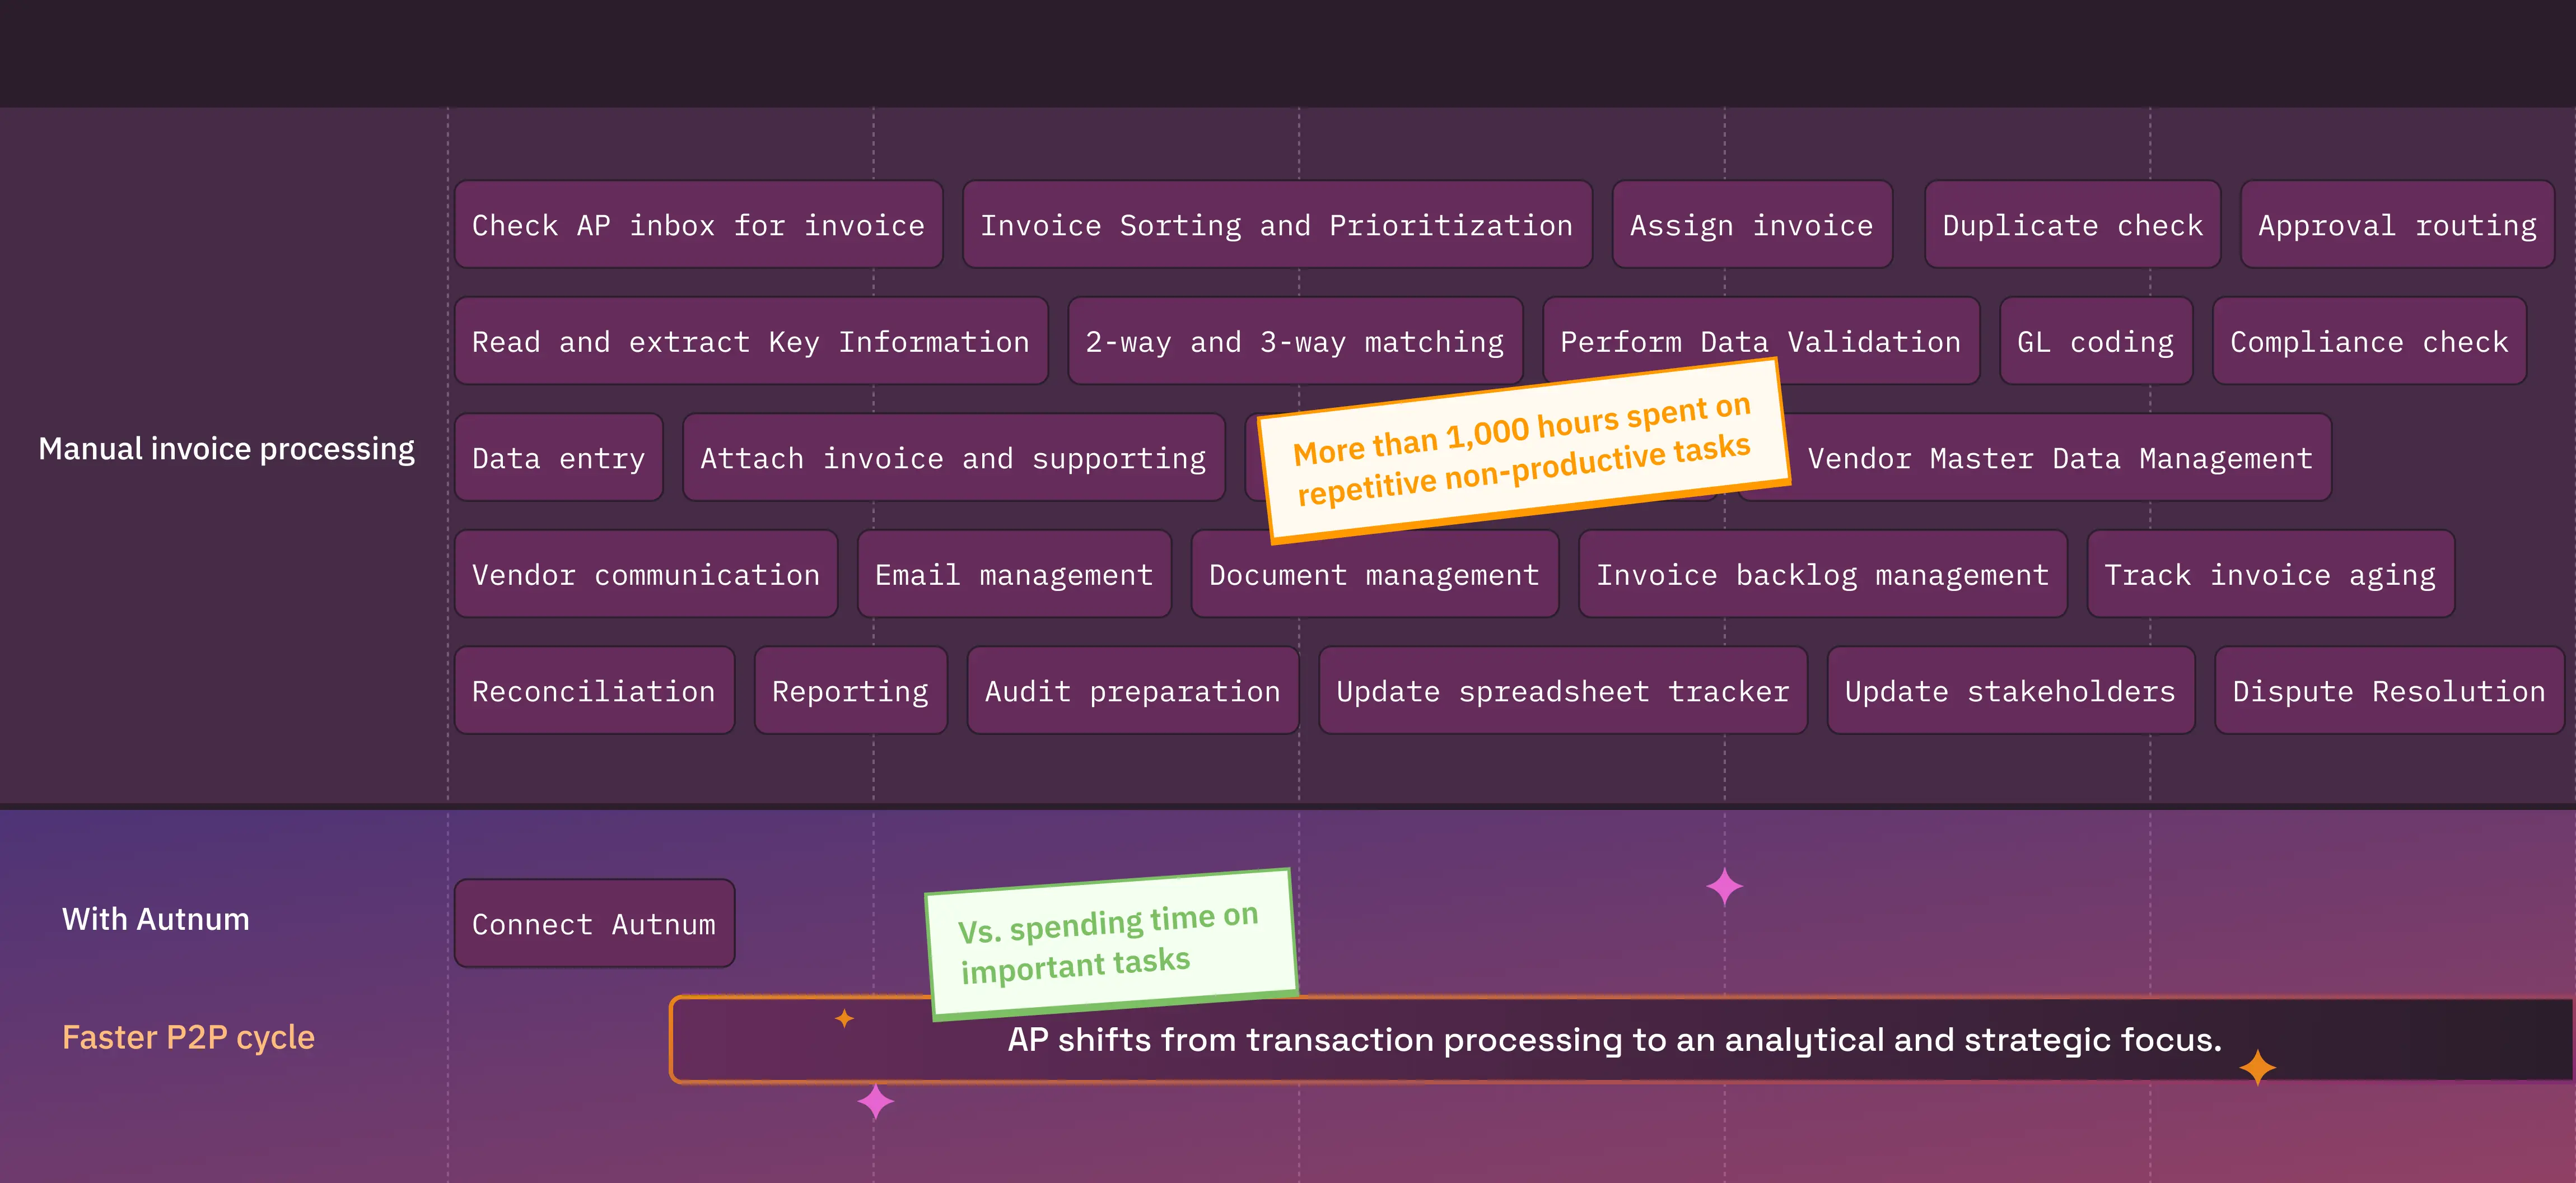The image size is (2576, 1183).
Task: Select the 'Document management' chip
Action: 1375,574
